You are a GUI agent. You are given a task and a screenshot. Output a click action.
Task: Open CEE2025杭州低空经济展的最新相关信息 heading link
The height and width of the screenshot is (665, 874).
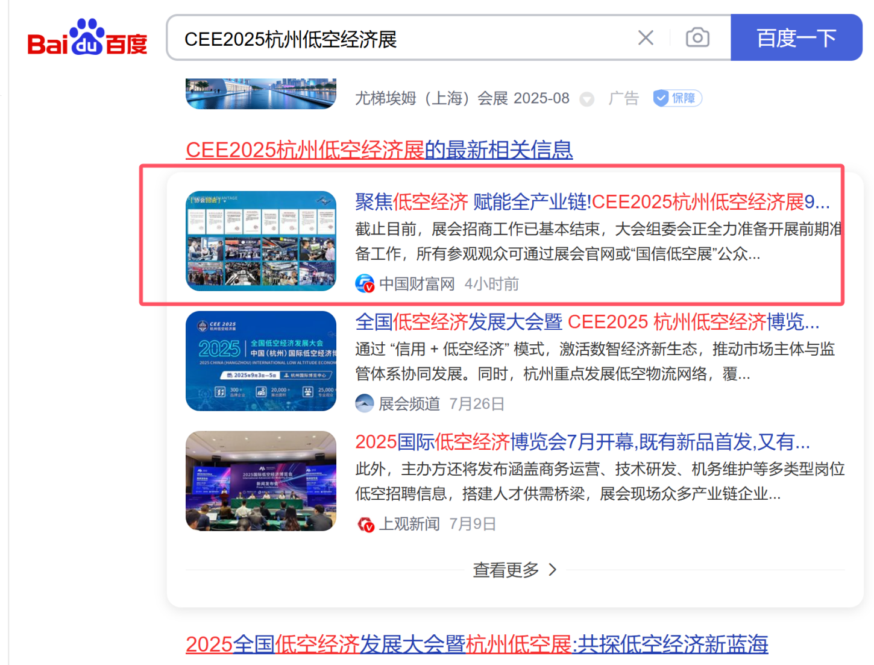coord(379,150)
